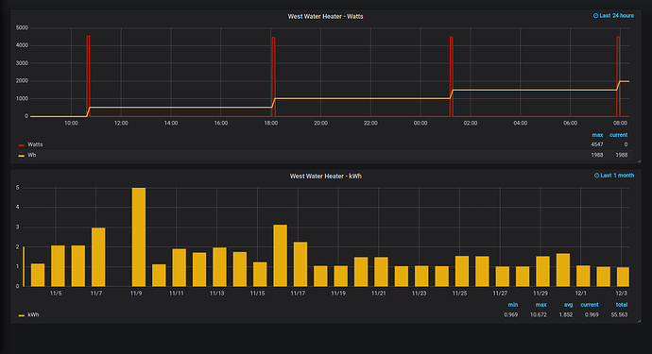Image resolution: width=652 pixels, height=354 pixels.
Task: Click the bar above the 11/7 label
Action: pyautogui.click(x=98, y=257)
